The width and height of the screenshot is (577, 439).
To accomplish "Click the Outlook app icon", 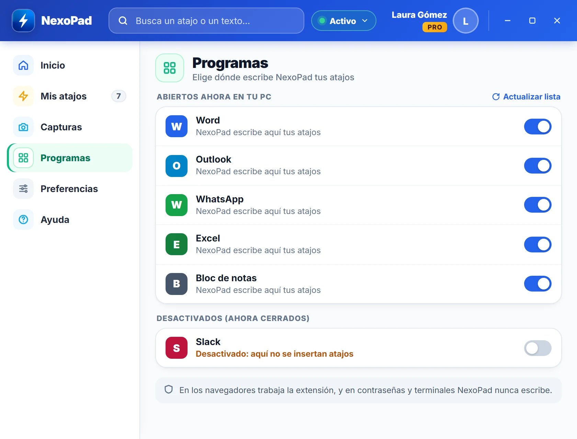I will (177, 166).
